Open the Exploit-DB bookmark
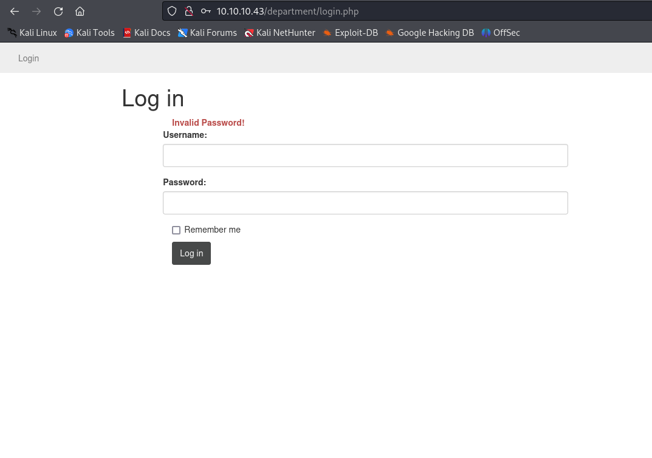The height and width of the screenshot is (458, 652). (350, 33)
